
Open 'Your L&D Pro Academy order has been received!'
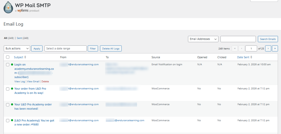[x=33, y=106]
